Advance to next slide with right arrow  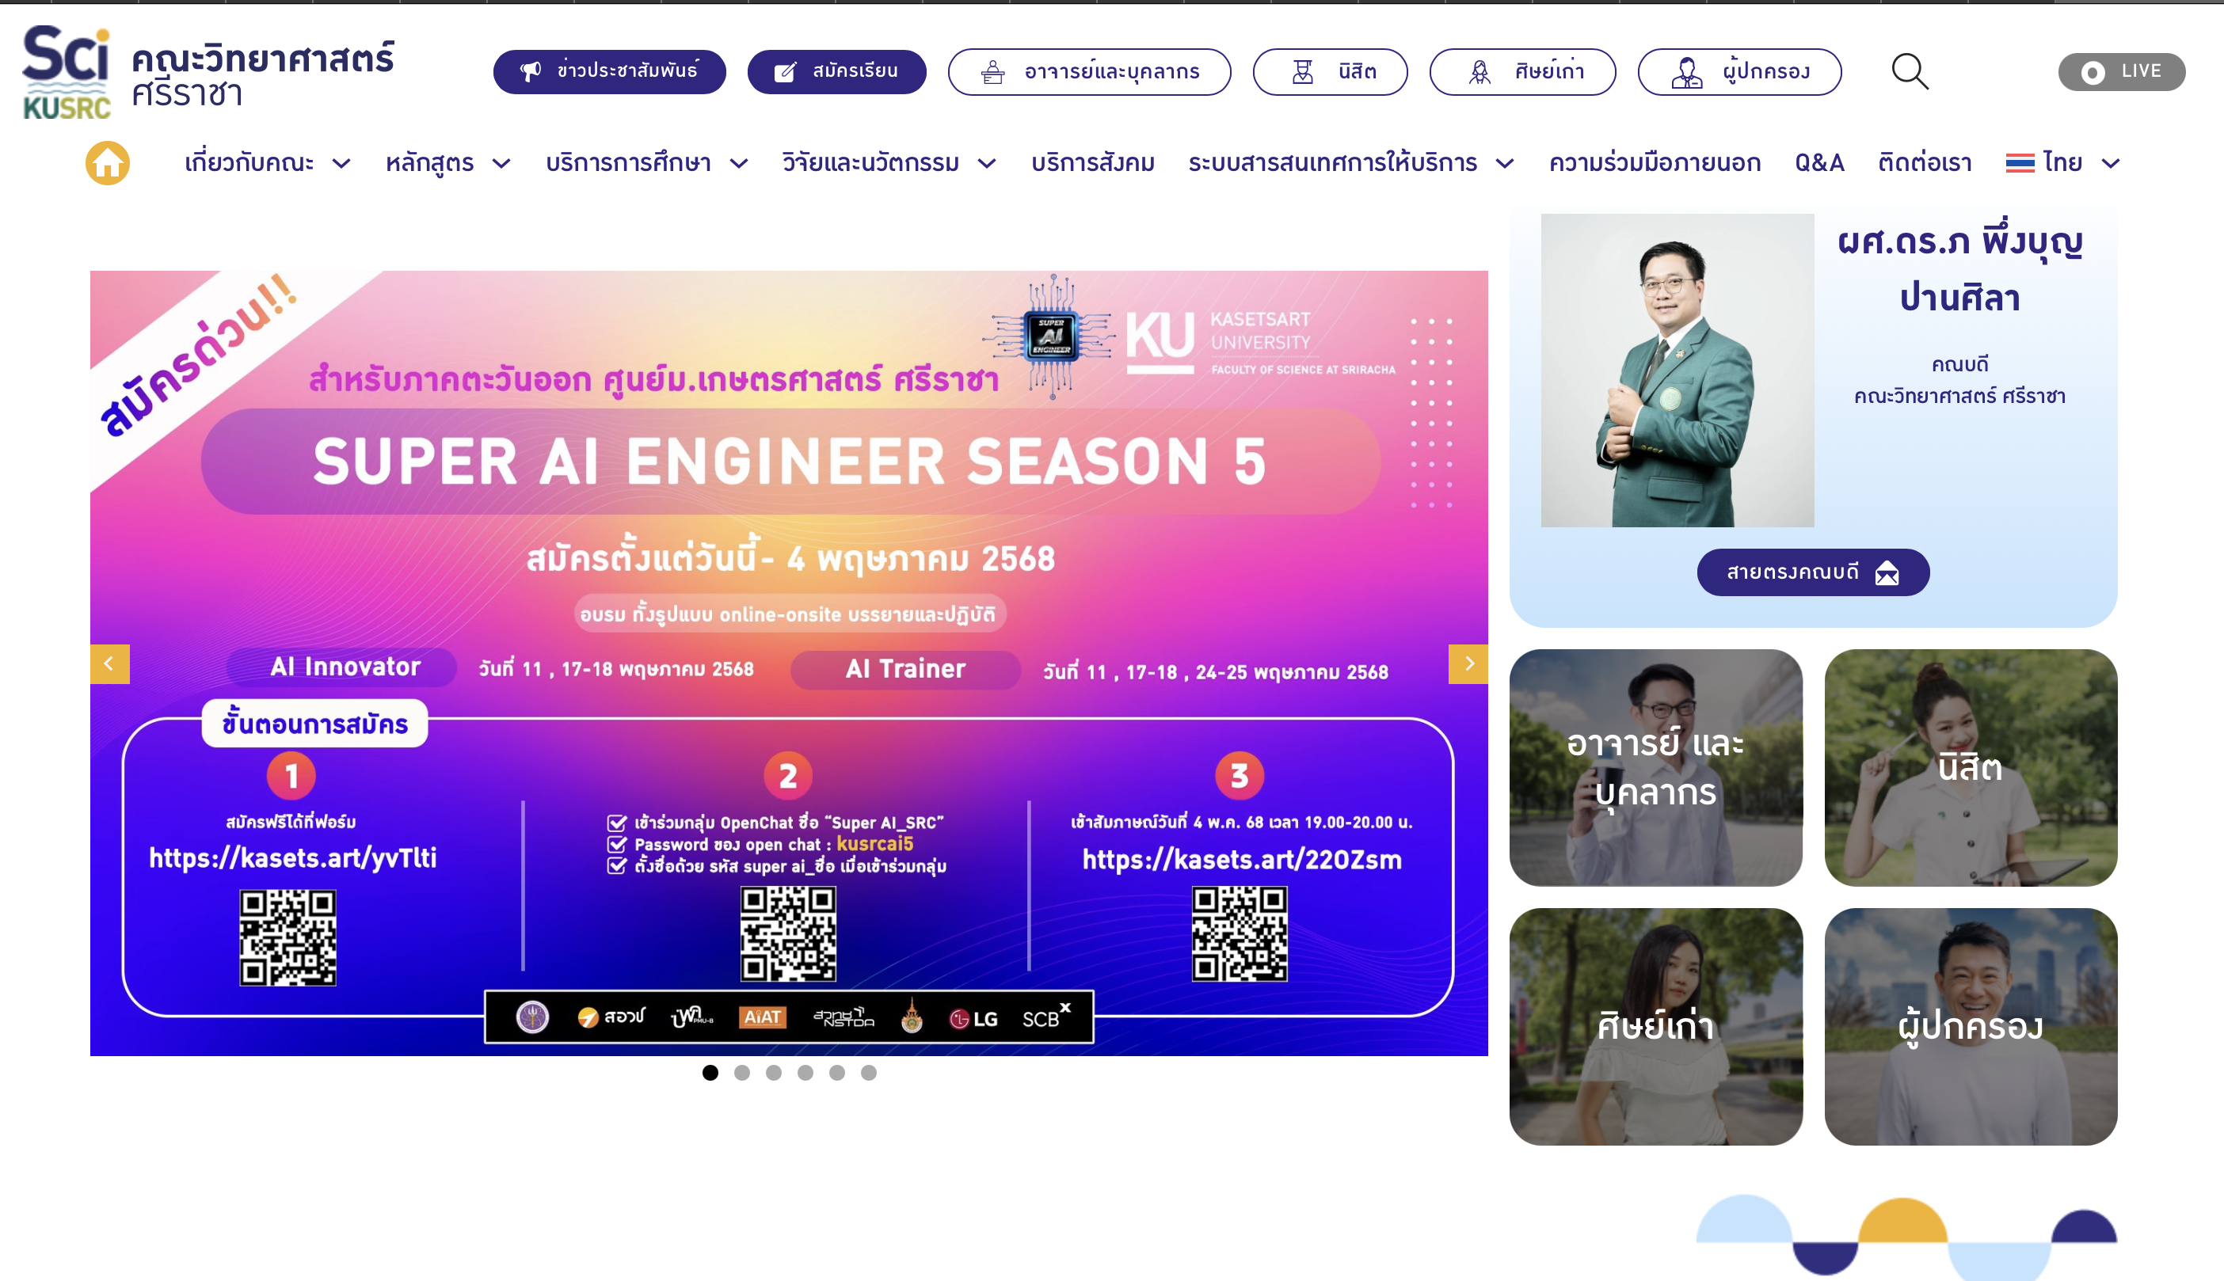click(x=1467, y=663)
